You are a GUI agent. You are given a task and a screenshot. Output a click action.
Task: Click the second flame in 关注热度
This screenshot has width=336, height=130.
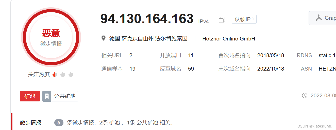pos(63,74)
